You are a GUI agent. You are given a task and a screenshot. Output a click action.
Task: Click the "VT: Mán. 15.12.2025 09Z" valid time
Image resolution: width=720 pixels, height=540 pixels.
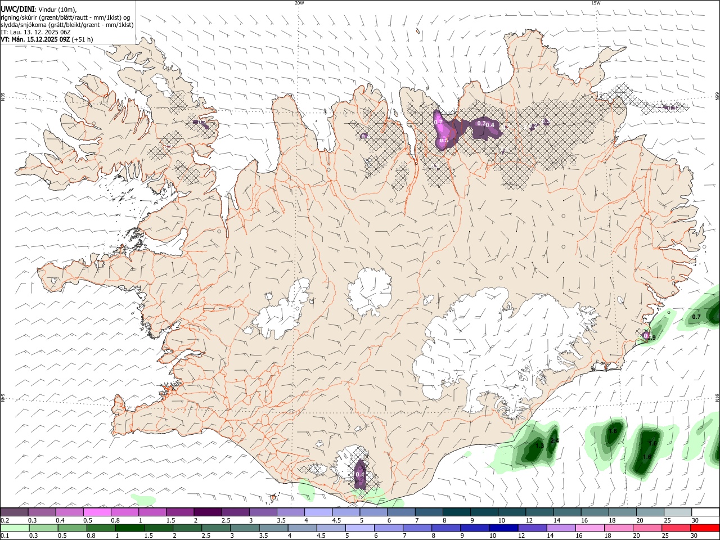pos(35,39)
